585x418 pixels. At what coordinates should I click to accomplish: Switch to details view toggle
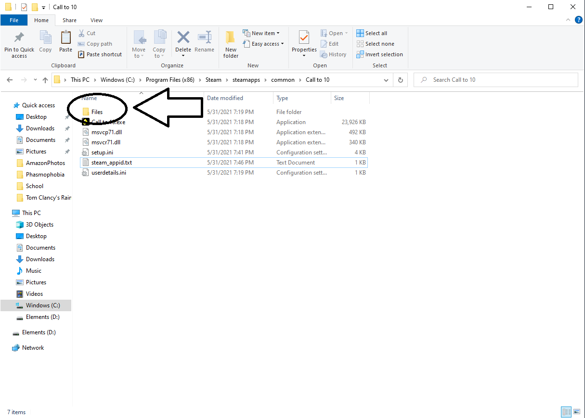pyautogui.click(x=567, y=412)
